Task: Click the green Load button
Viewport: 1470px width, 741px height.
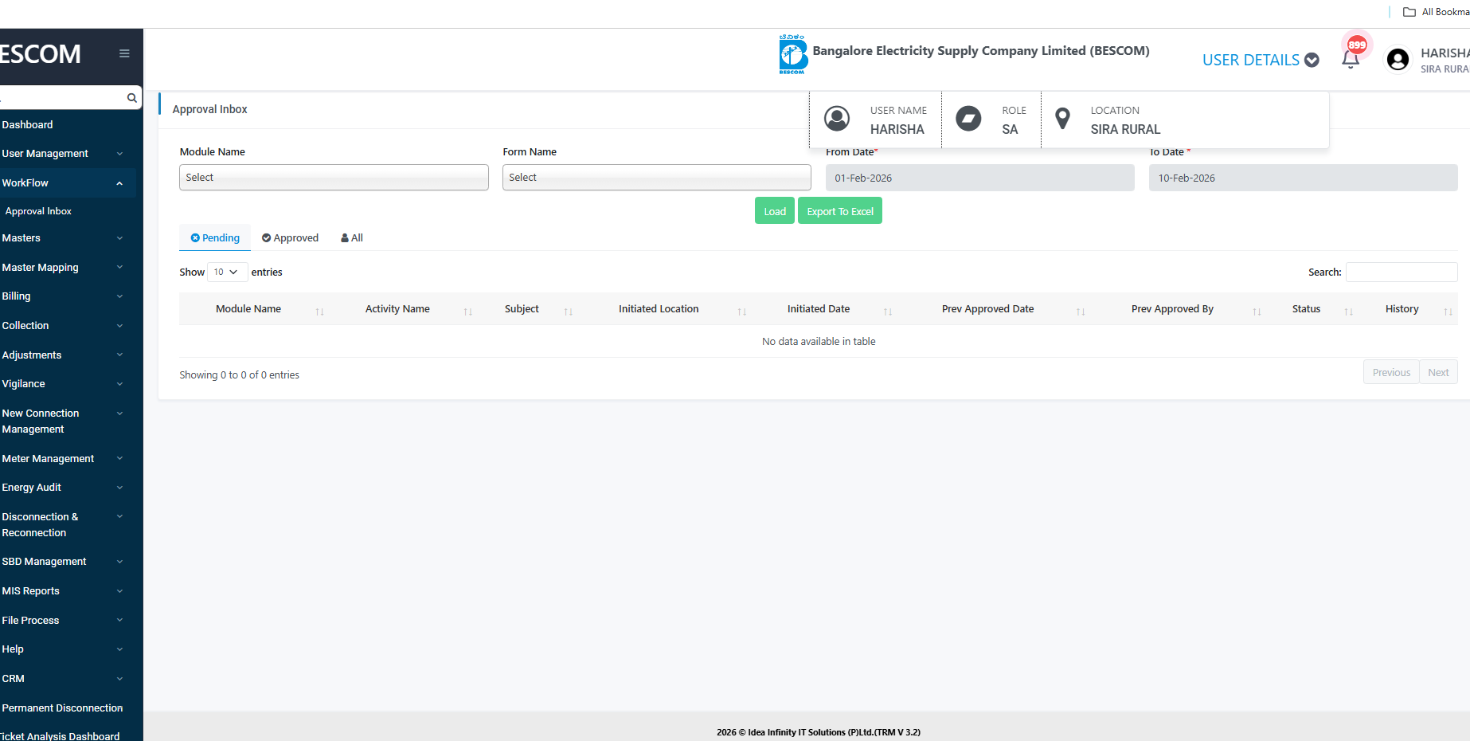Action: click(x=775, y=211)
